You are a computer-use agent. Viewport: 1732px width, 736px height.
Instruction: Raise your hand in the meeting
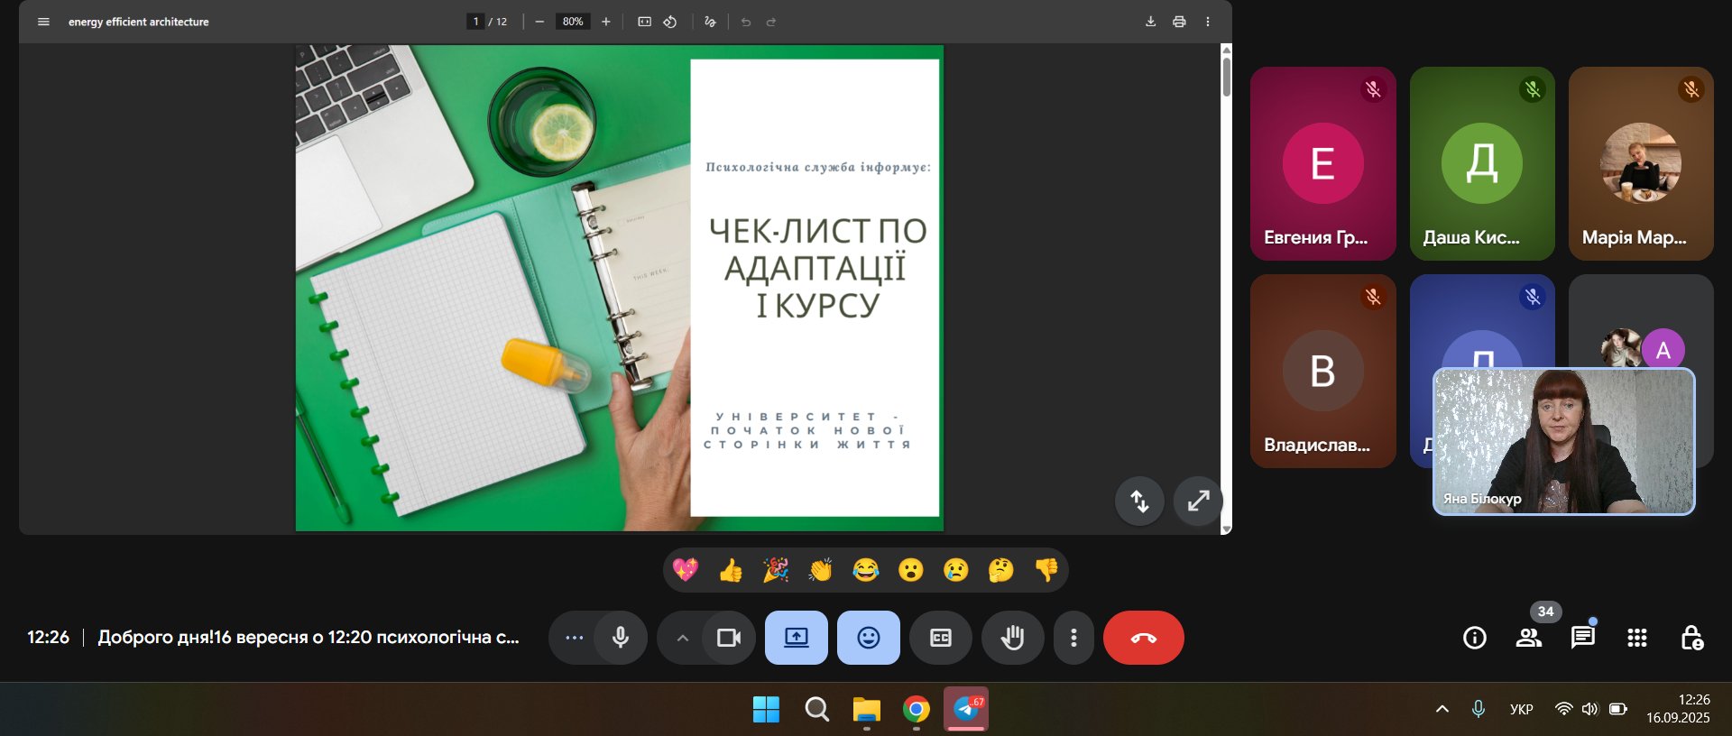click(1012, 638)
